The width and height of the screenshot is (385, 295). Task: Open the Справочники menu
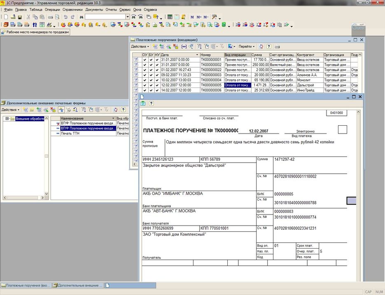pyautogui.click(x=72, y=9)
